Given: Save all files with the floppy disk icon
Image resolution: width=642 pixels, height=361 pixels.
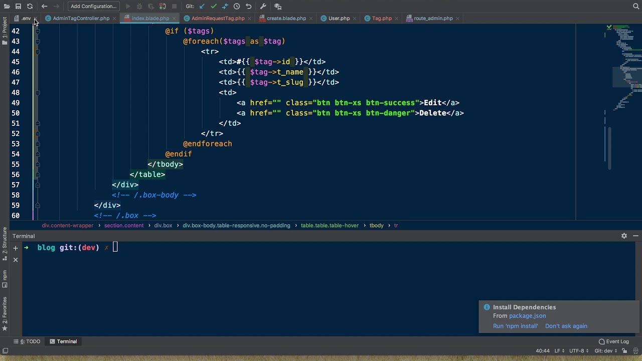Looking at the screenshot, I should coord(18,6).
